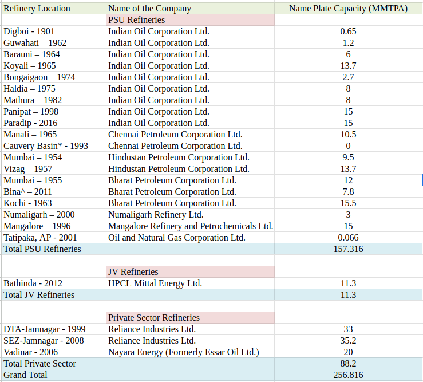The height and width of the screenshot is (382, 423).
Task: Select capacity value 8 in Mathura row
Action: pyautogui.click(x=349, y=100)
